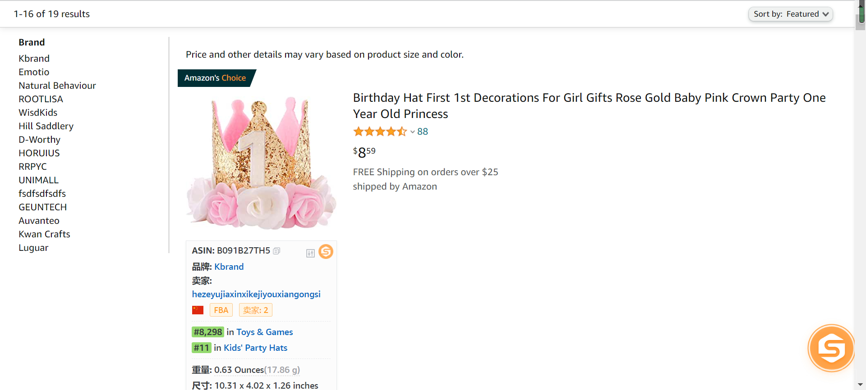Image resolution: width=866 pixels, height=390 pixels.
Task: Open the Sort by Featured dropdown
Action: pos(790,14)
